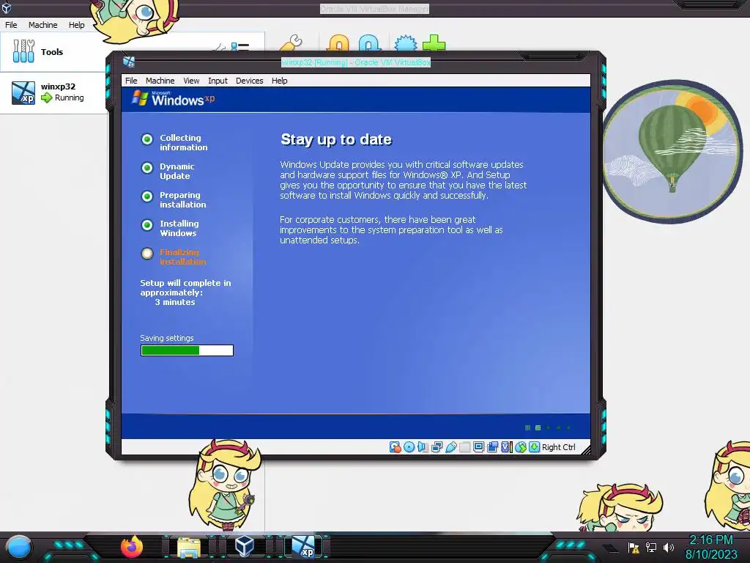The height and width of the screenshot is (563, 750).
Task: Click the Finalizing installation step indicator
Action: (147, 254)
